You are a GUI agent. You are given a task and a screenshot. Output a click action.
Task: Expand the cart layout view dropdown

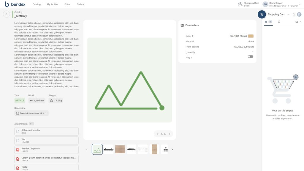[298, 22]
